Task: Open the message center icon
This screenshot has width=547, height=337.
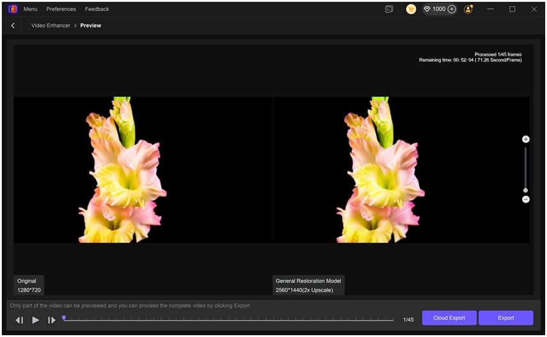Action: 389,9
